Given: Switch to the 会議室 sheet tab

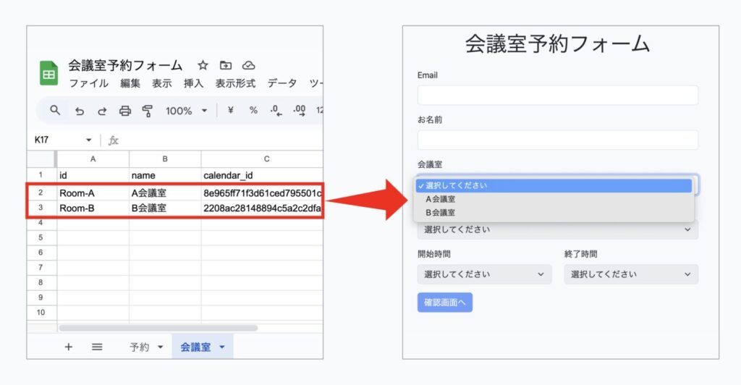Looking at the screenshot, I should coord(195,347).
